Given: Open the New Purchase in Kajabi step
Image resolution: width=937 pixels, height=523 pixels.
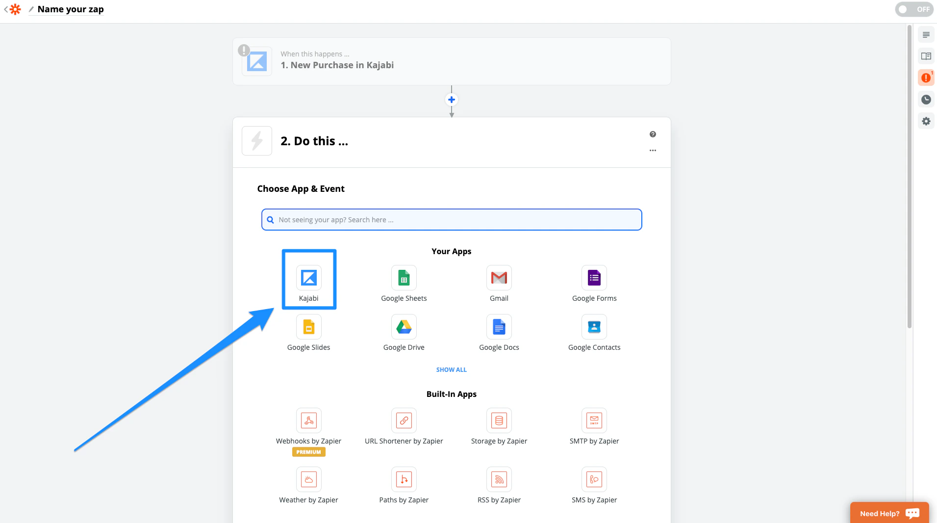Looking at the screenshot, I should click(452, 61).
